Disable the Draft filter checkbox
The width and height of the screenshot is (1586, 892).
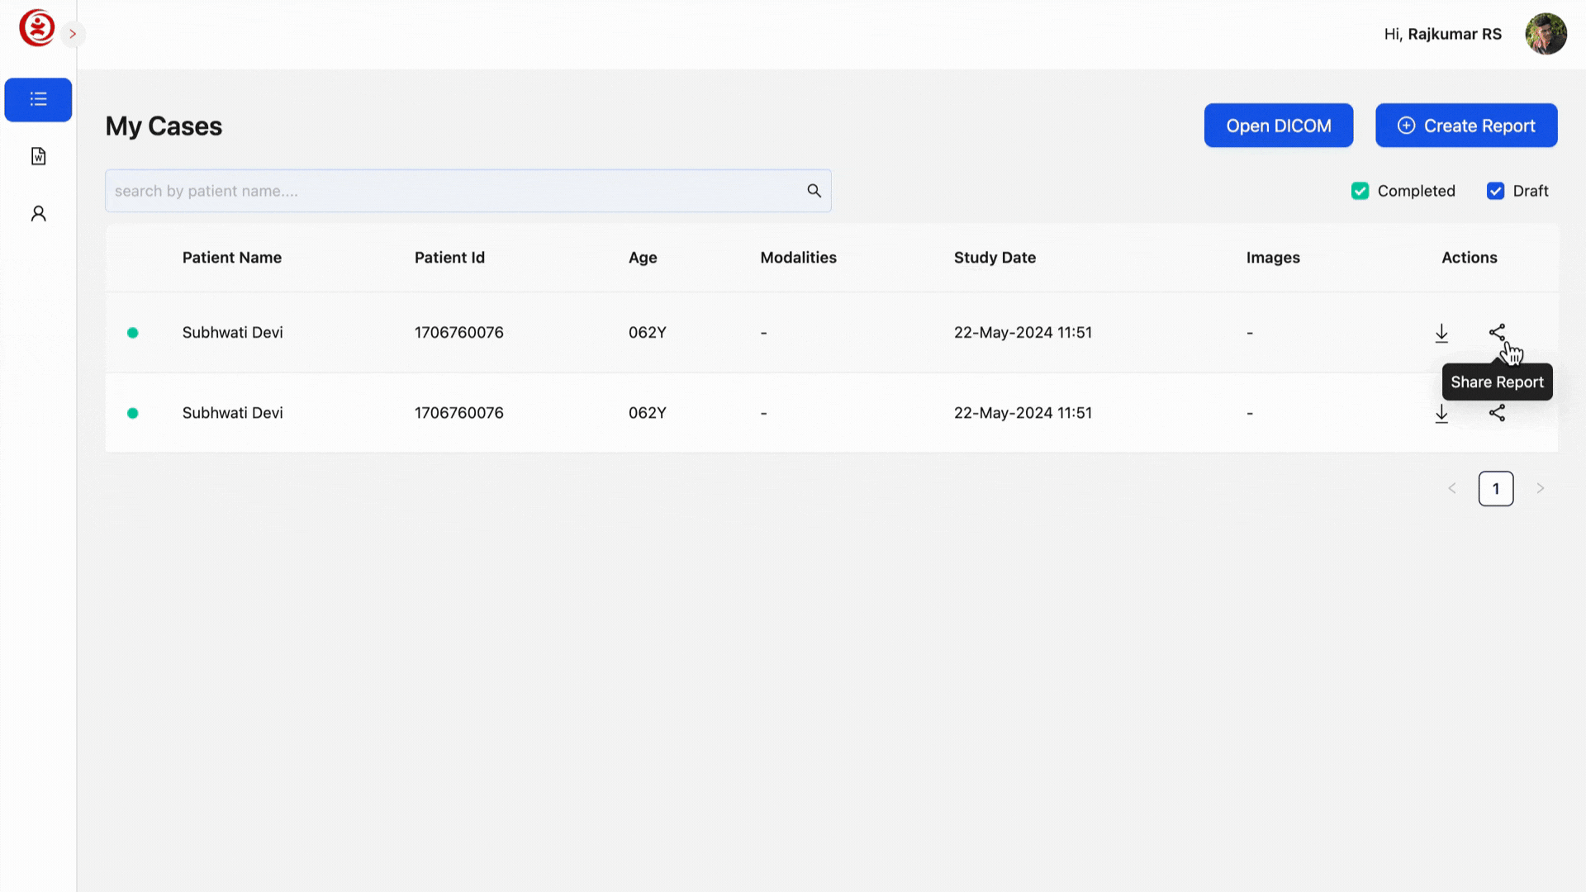(1495, 191)
